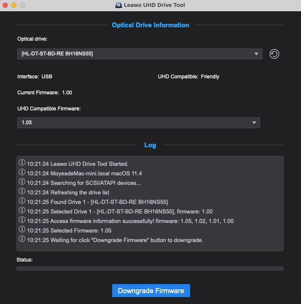Minimize the window with the yellow button
Image resolution: width=301 pixels, height=304 pixels.
pos(14,5)
